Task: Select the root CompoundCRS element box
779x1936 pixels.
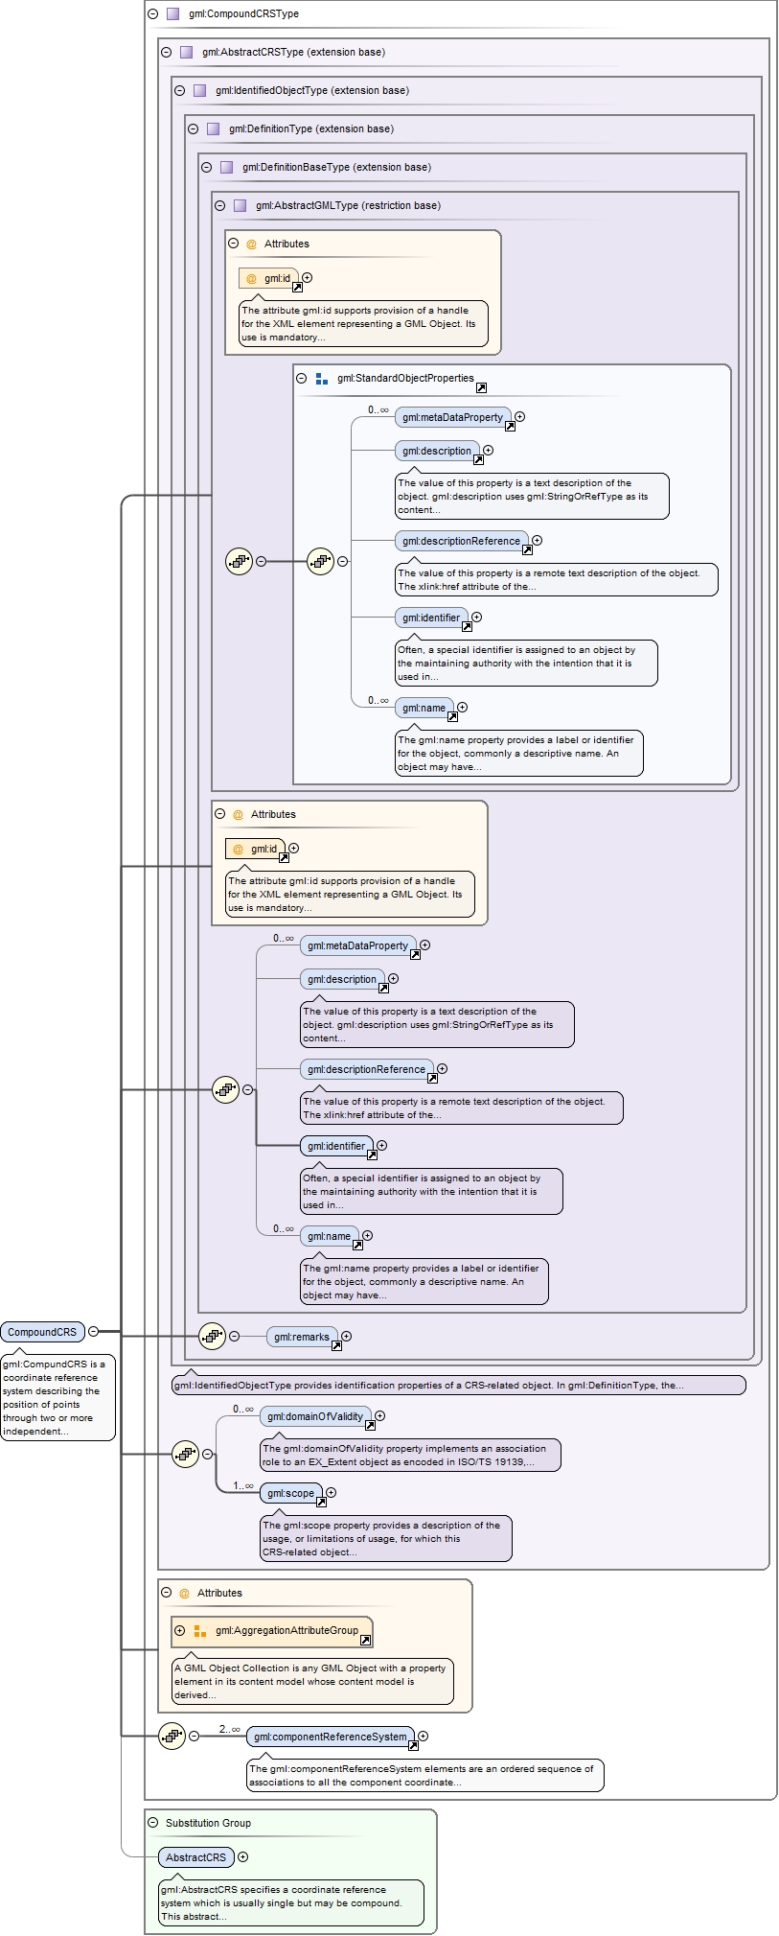Action: click(x=42, y=1332)
